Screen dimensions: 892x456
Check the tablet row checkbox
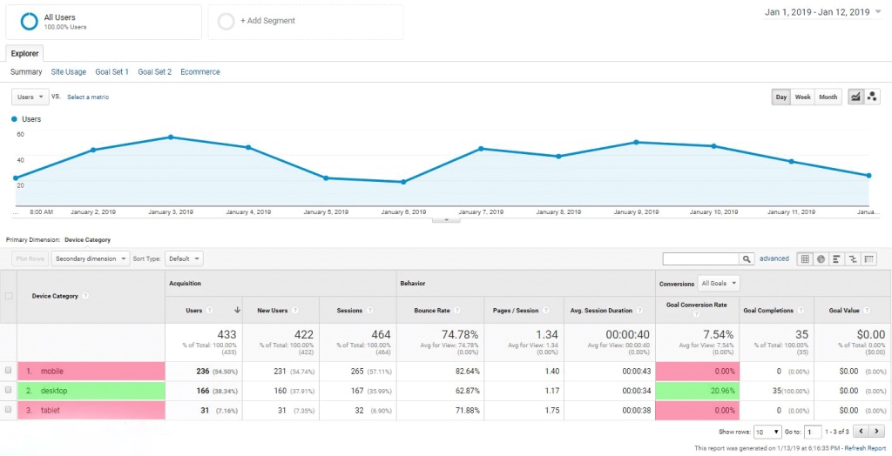[9, 409]
